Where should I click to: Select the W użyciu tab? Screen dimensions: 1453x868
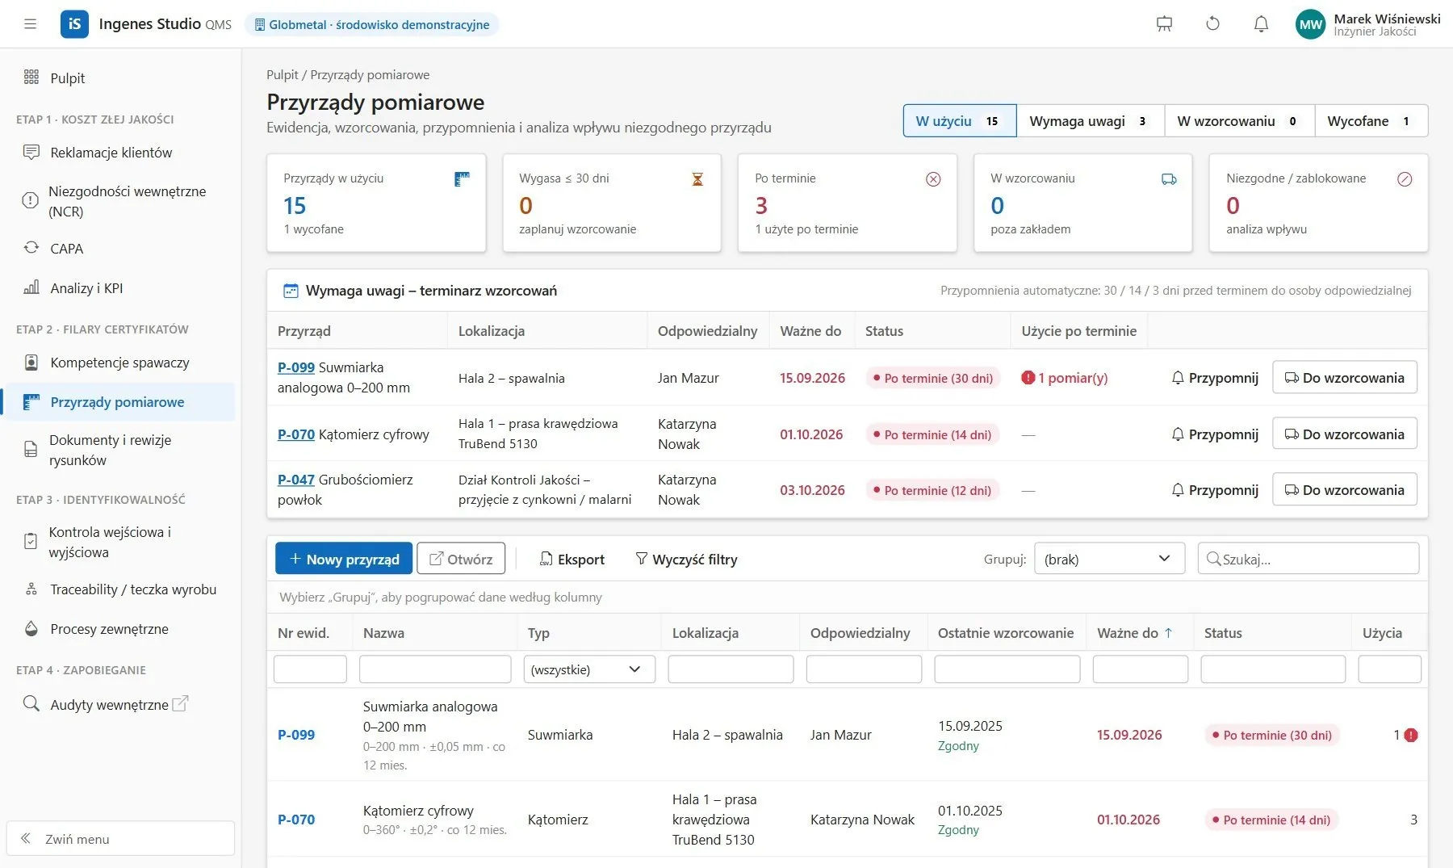pyautogui.click(x=960, y=121)
